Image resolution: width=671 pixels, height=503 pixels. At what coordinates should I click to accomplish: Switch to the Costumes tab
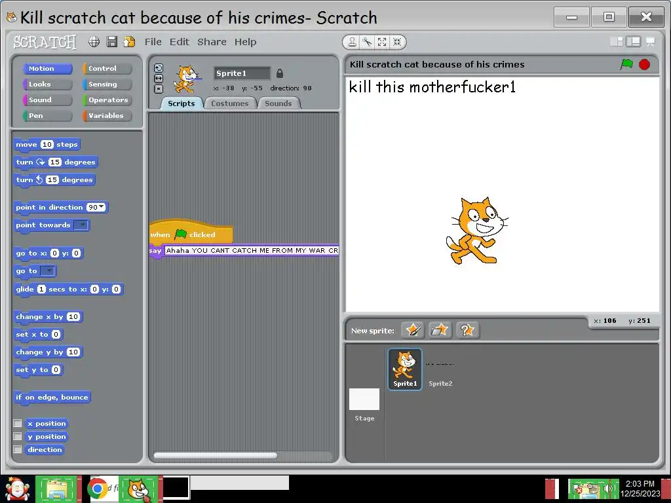tap(230, 103)
